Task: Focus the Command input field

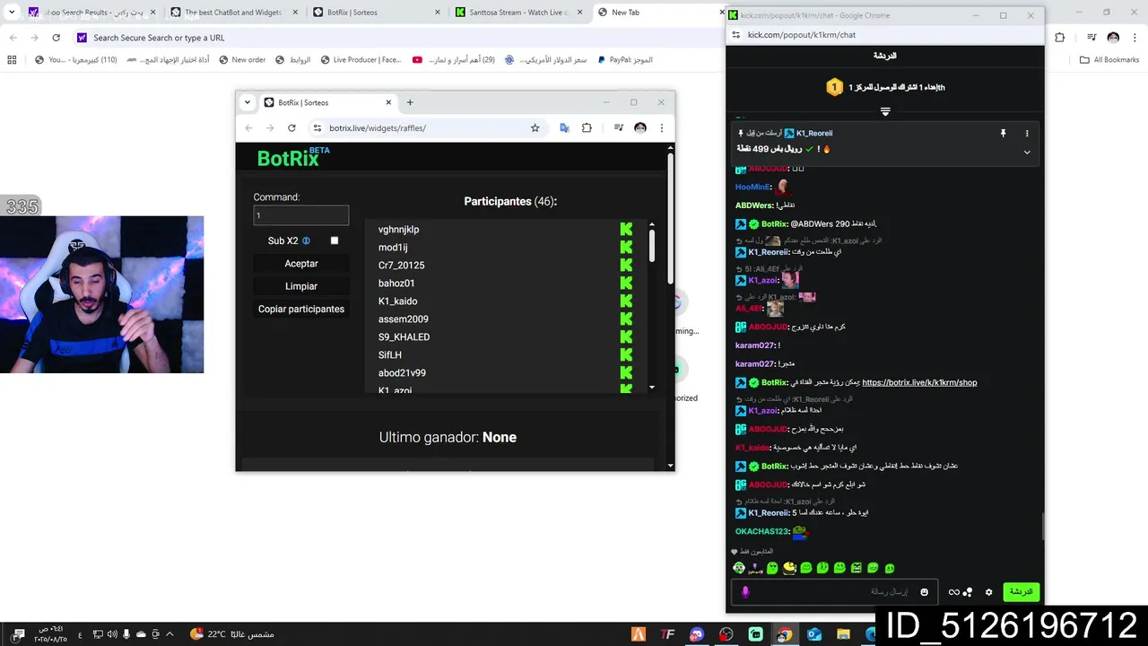Action: [x=301, y=215]
